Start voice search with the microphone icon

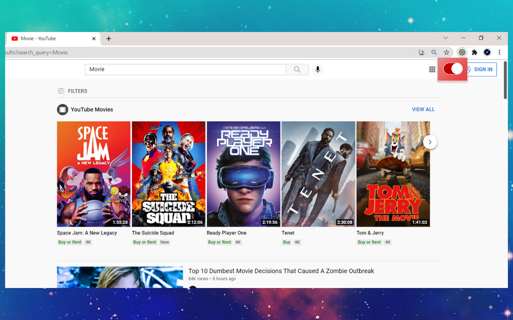(x=318, y=69)
